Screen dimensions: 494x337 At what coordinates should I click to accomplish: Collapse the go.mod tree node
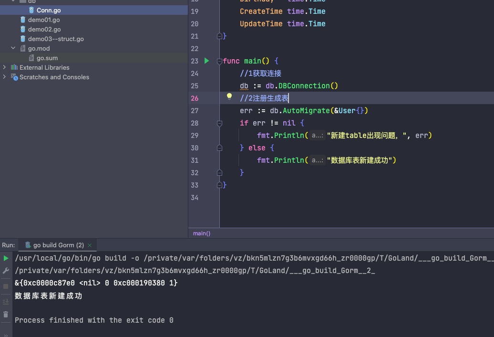13,48
